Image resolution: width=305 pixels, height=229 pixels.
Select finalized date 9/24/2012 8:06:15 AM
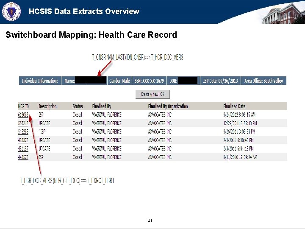(239, 114)
